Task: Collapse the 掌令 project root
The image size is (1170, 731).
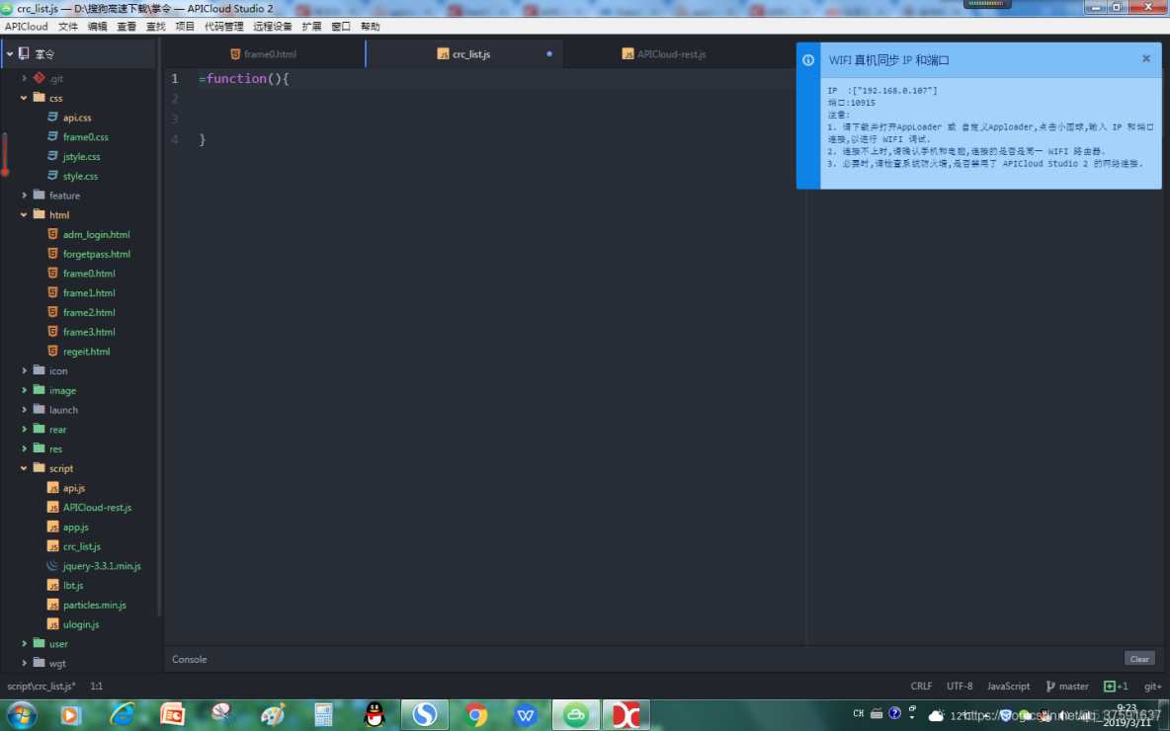Action: (10, 53)
